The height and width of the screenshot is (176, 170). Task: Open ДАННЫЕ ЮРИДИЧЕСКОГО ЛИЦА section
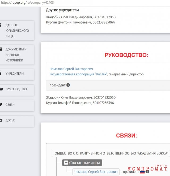click(x=17, y=31)
